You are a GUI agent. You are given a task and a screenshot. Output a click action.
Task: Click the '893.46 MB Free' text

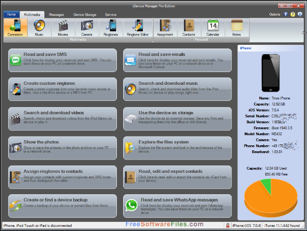276,174
